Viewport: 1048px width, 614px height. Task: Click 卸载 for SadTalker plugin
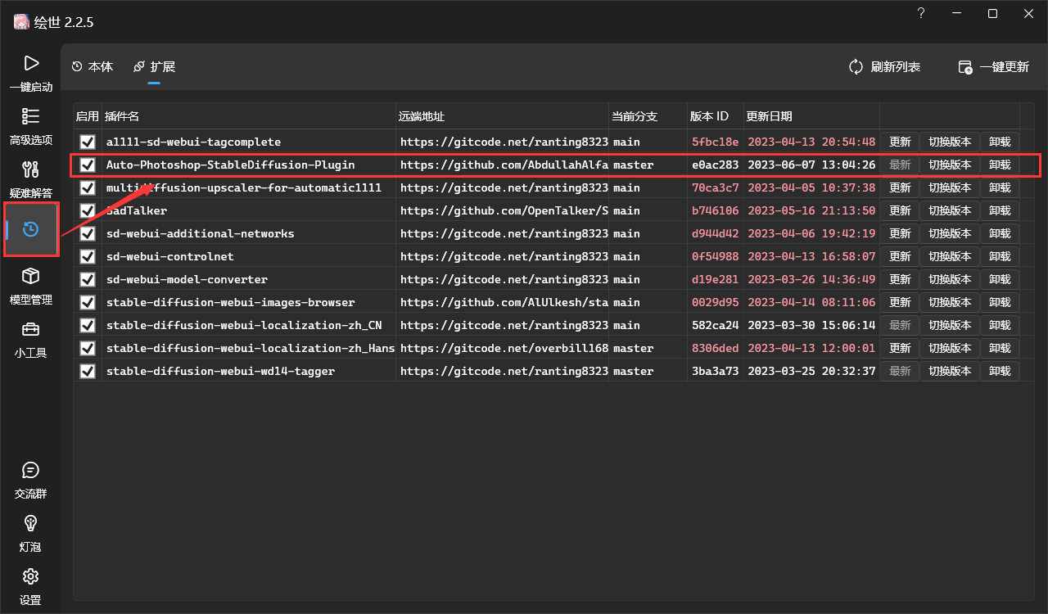point(1000,210)
